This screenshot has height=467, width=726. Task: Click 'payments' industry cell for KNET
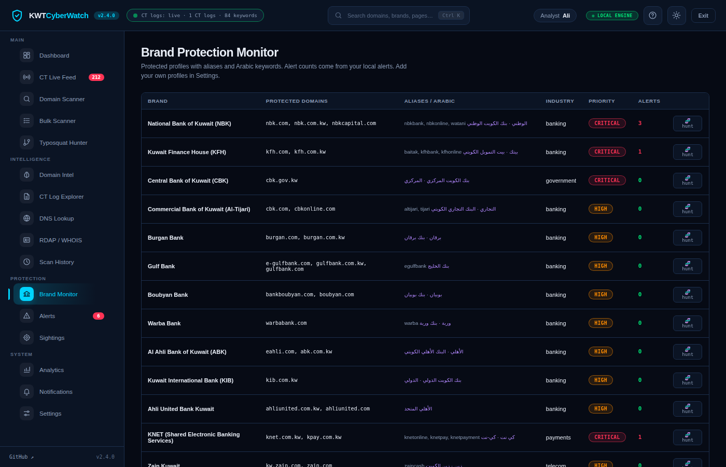559,437
